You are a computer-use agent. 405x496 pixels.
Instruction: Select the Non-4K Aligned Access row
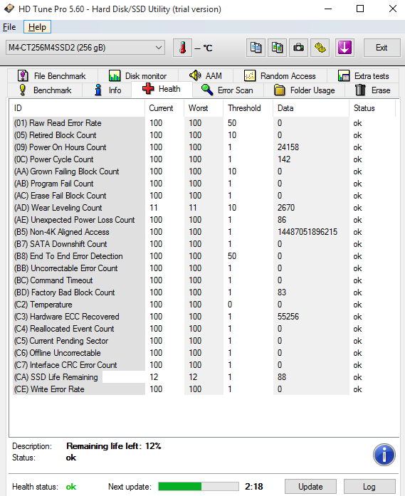(204, 232)
